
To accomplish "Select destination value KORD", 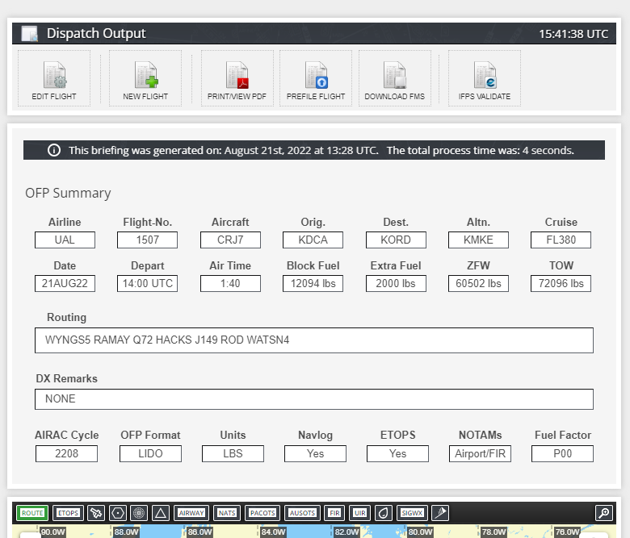I will pyautogui.click(x=396, y=240).
